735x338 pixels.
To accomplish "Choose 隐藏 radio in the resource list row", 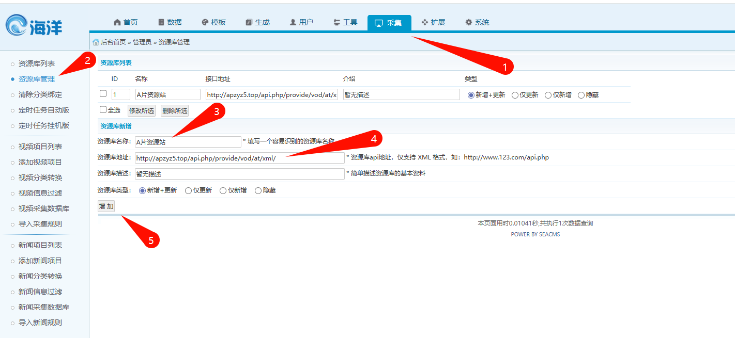I will pyautogui.click(x=581, y=95).
